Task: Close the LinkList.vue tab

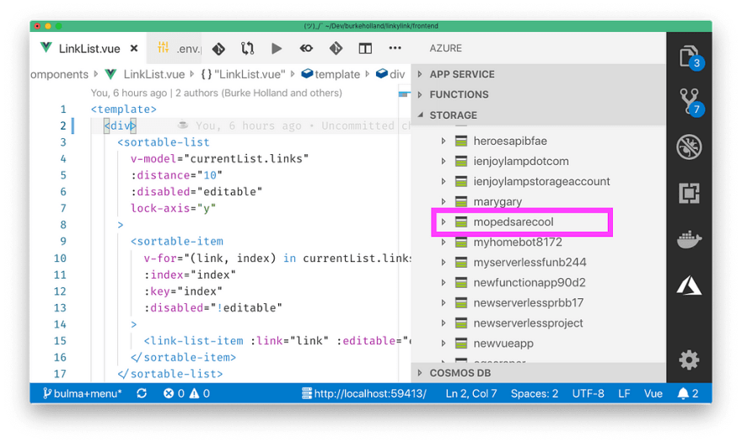Action: (134, 48)
